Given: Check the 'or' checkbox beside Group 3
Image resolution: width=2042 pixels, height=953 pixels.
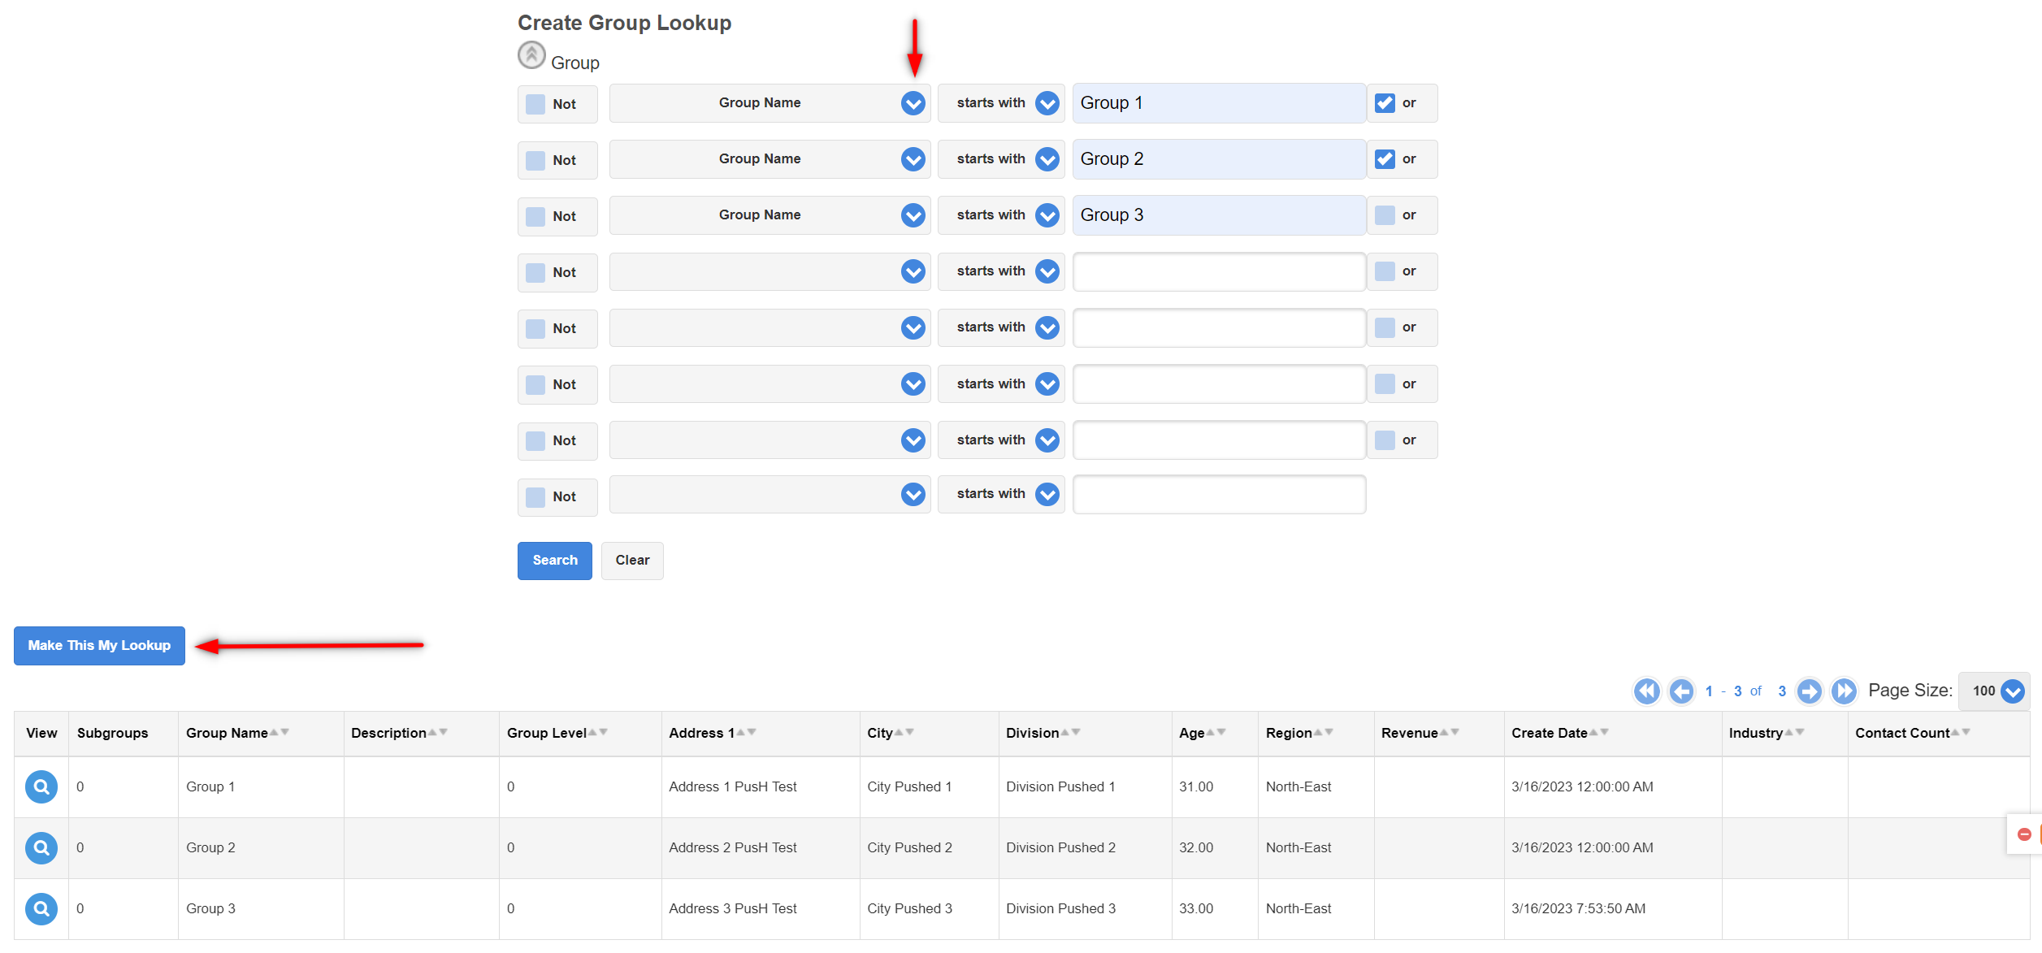Looking at the screenshot, I should (x=1385, y=215).
